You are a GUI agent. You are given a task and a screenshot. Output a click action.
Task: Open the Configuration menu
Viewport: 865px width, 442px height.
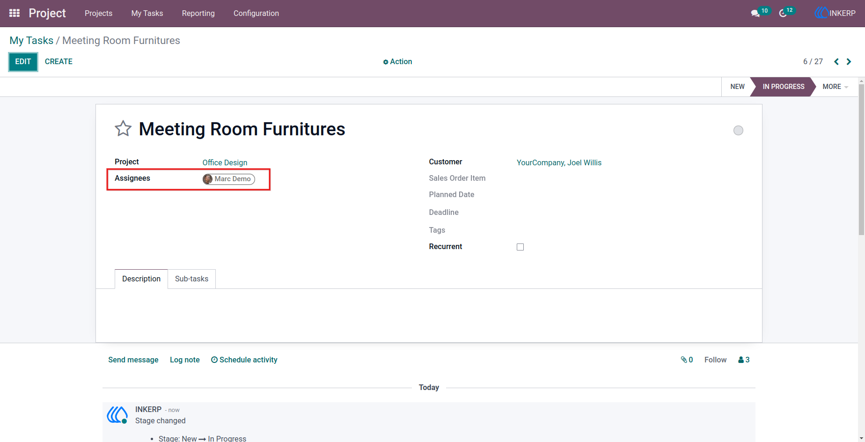click(256, 13)
